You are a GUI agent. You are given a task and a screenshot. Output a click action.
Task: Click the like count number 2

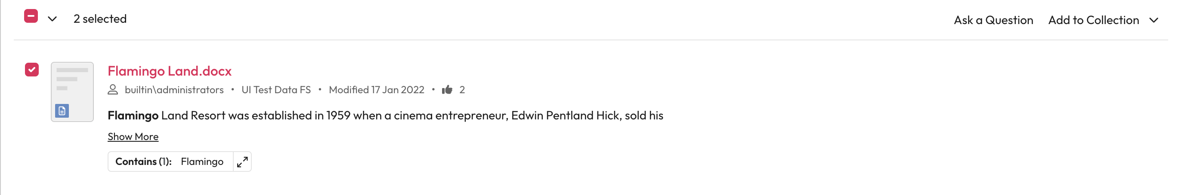tap(461, 90)
